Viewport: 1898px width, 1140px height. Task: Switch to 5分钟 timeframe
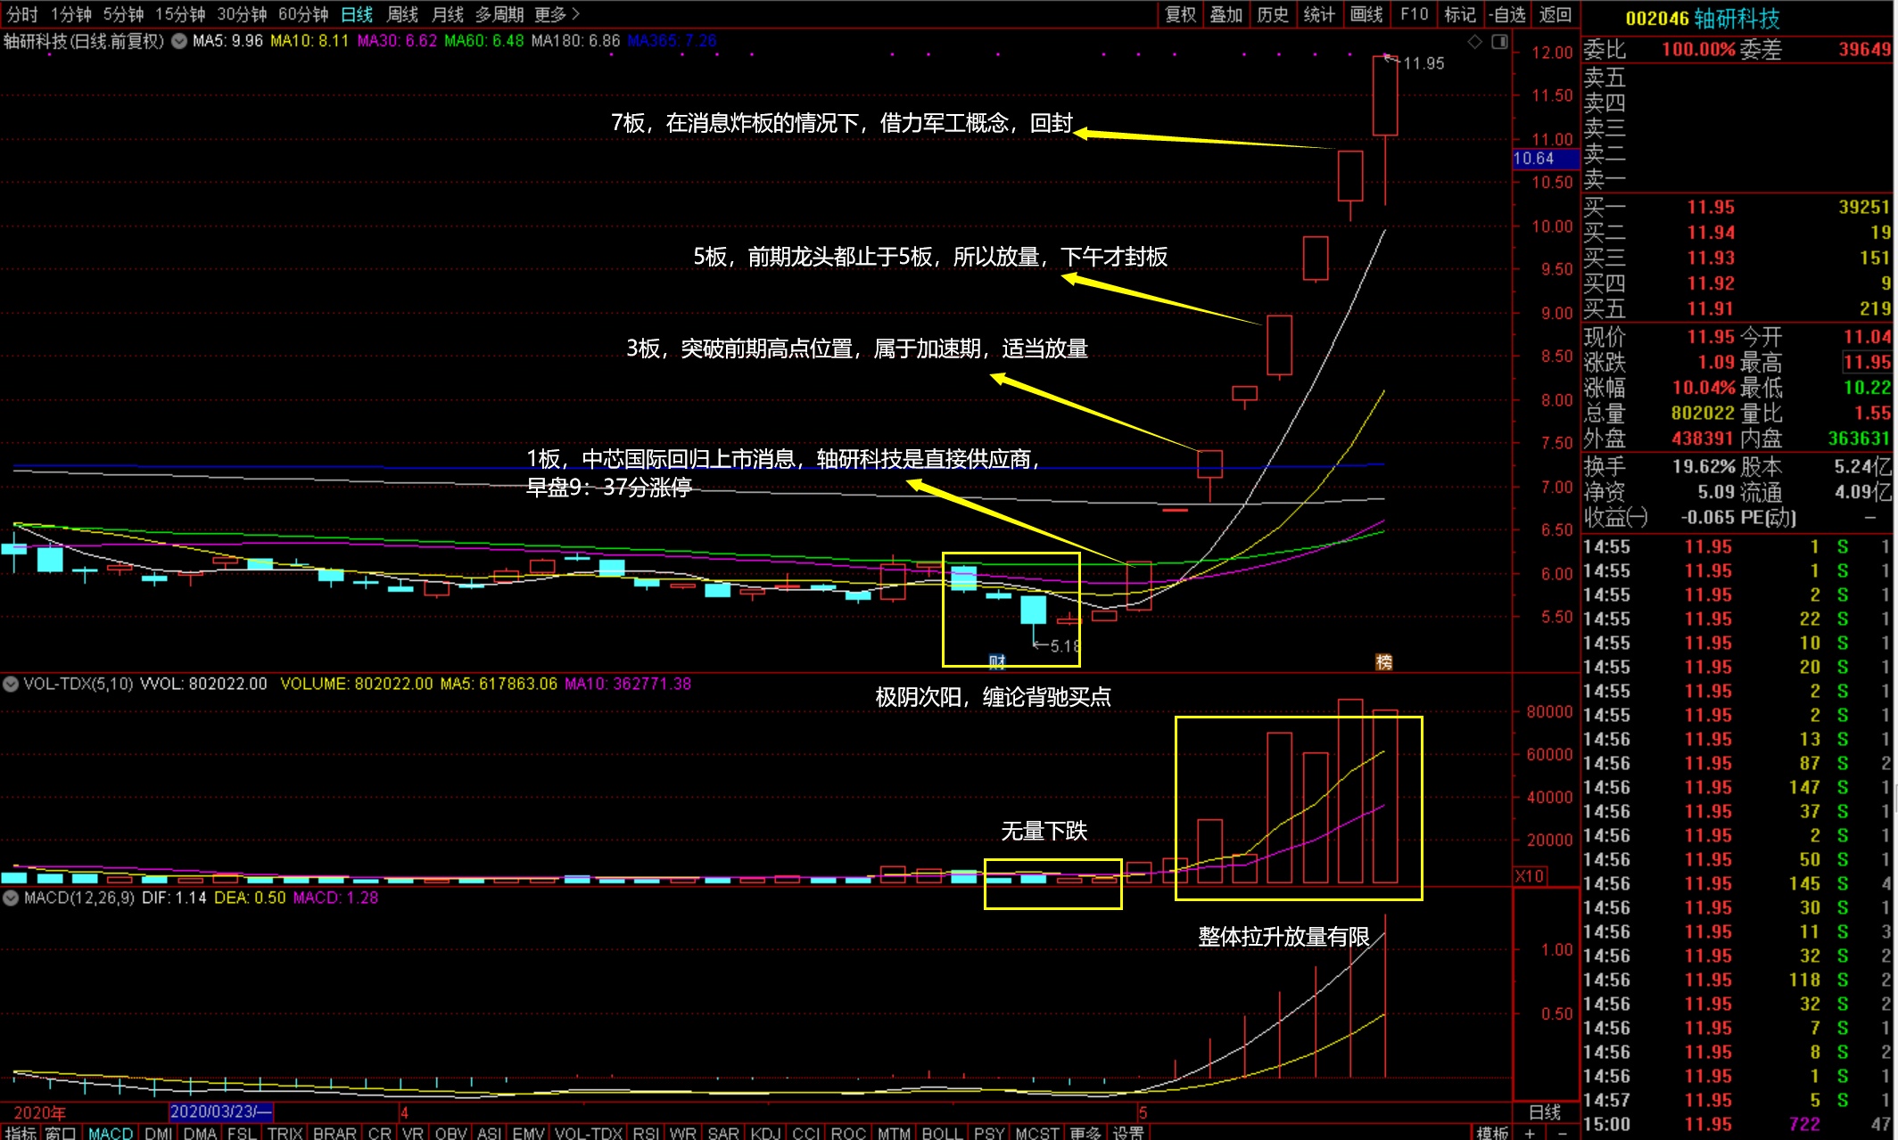click(x=123, y=14)
